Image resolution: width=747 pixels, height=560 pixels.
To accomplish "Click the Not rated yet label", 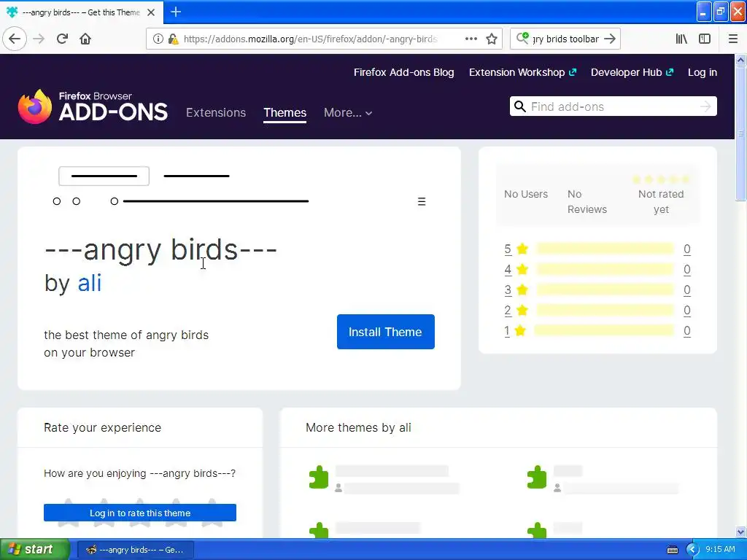I will click(661, 201).
